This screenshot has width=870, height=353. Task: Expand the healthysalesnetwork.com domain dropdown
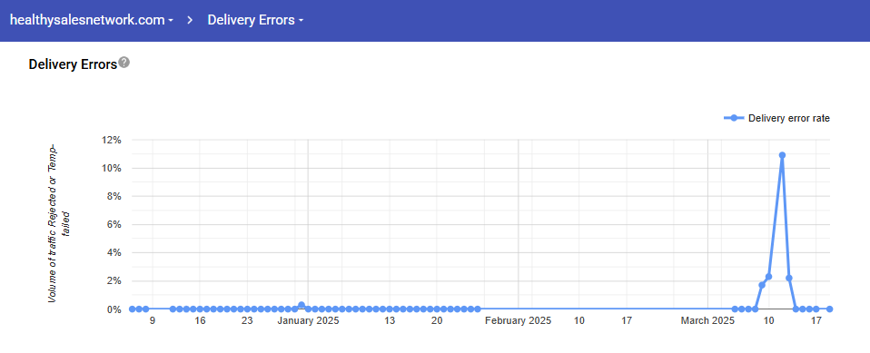92,21
